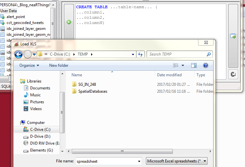The width and height of the screenshot is (245, 167).
Task: Select Libraries in navigation pane
Action: (34, 81)
